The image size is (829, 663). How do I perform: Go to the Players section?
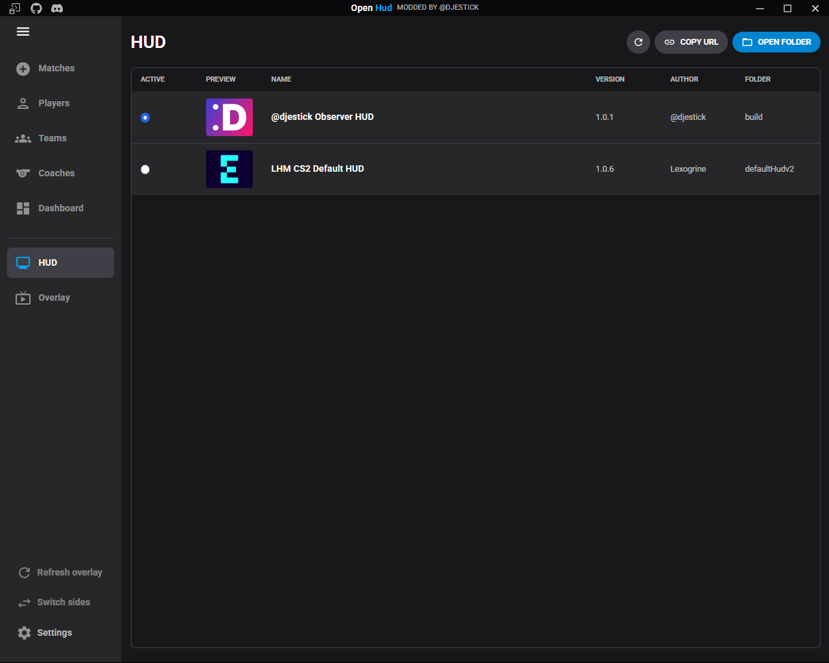click(x=60, y=104)
